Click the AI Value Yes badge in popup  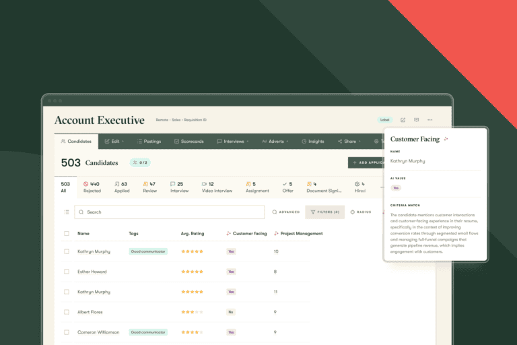[396, 188]
